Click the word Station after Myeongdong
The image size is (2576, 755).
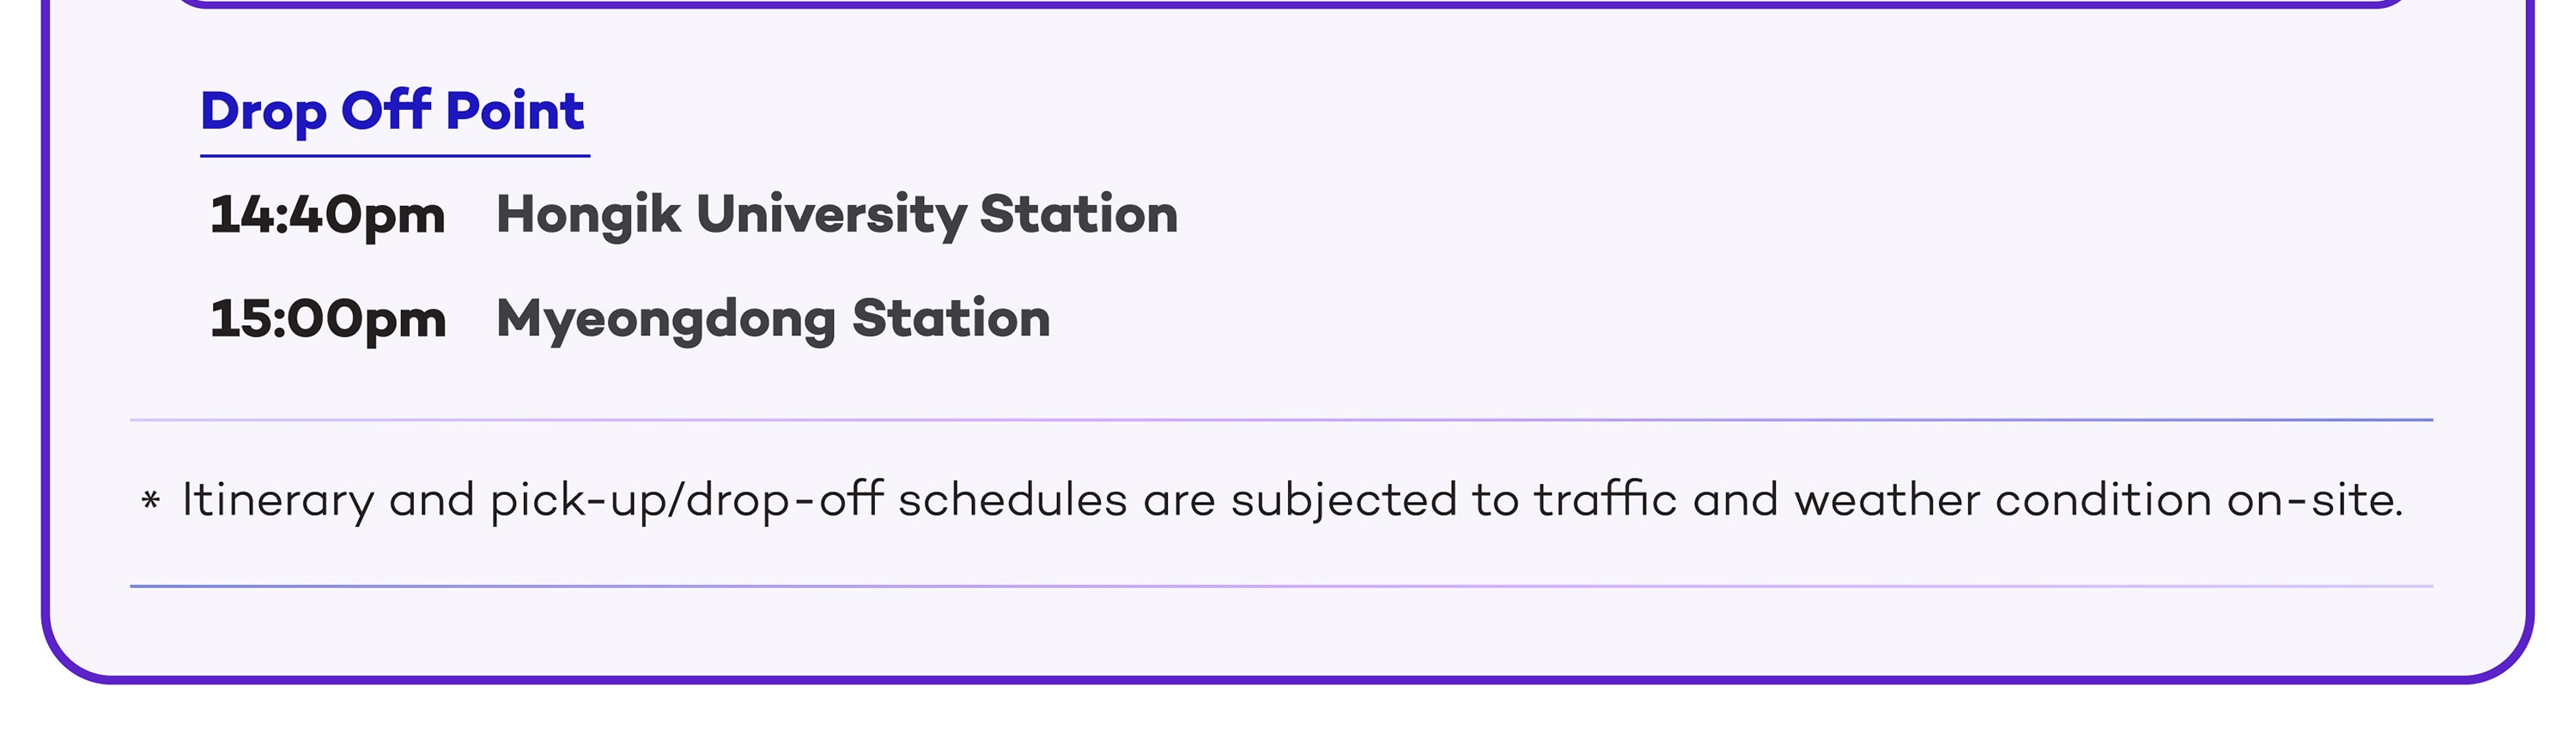coord(951,318)
